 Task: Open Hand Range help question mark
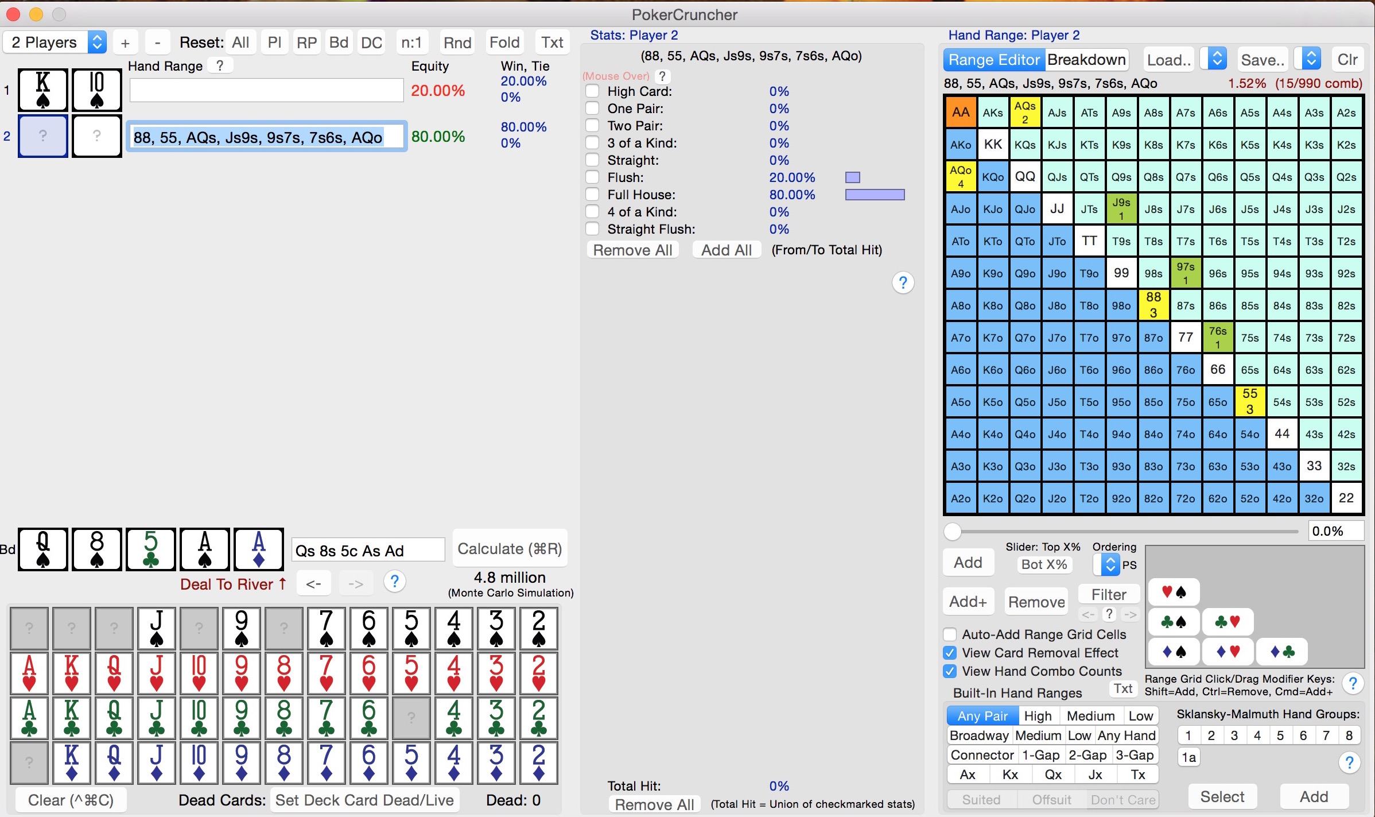220,66
